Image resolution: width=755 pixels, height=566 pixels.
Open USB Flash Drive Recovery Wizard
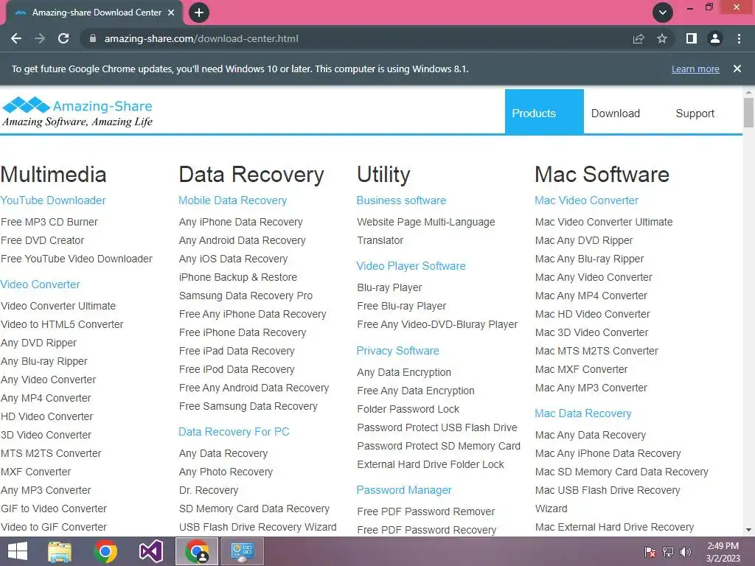pyautogui.click(x=257, y=527)
